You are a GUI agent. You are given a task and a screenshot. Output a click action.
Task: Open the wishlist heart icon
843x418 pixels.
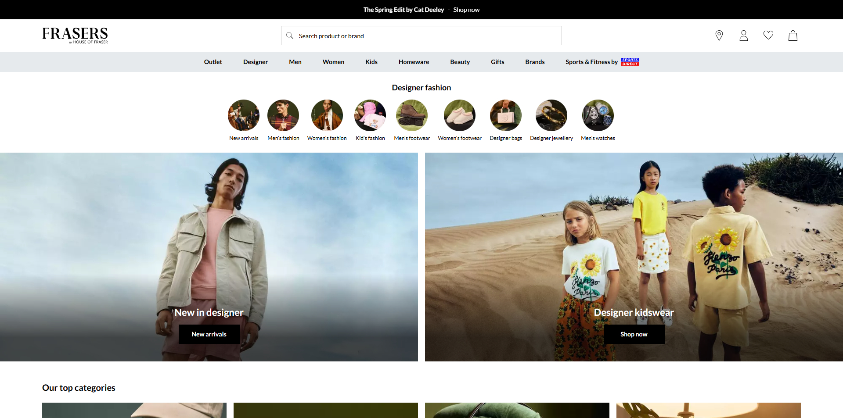tap(768, 35)
